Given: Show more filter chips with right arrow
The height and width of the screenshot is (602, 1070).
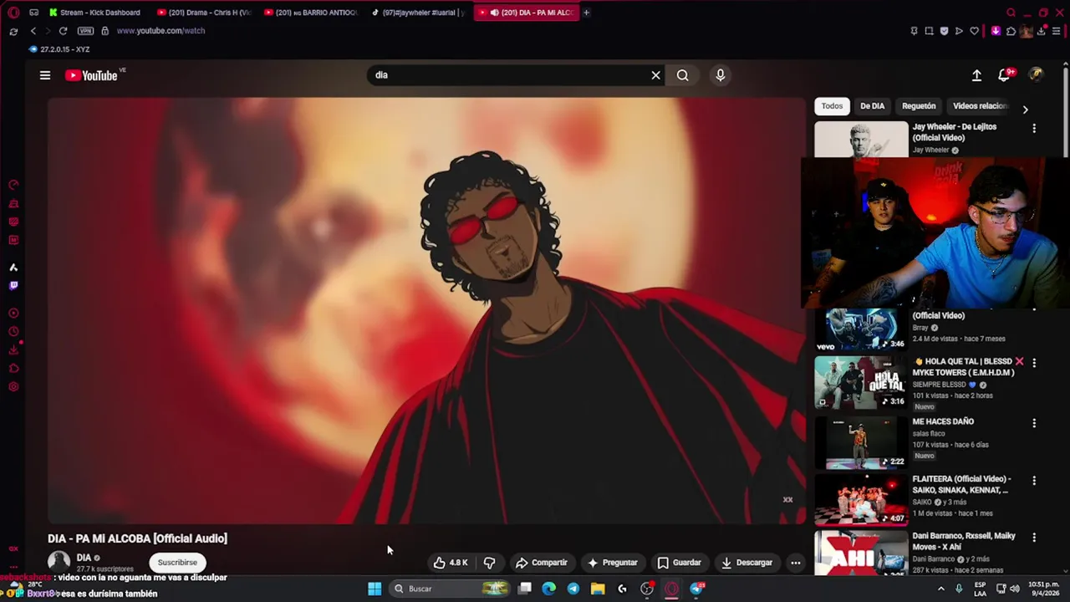Looking at the screenshot, I should [1025, 110].
